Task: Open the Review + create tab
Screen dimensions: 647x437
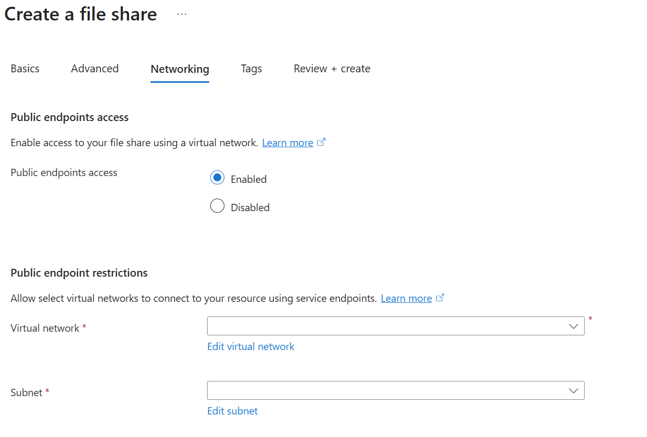Action: point(331,68)
